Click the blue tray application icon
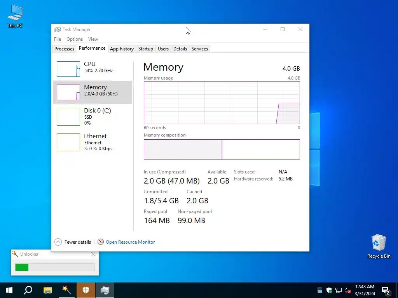 pyautogui.click(x=320, y=290)
